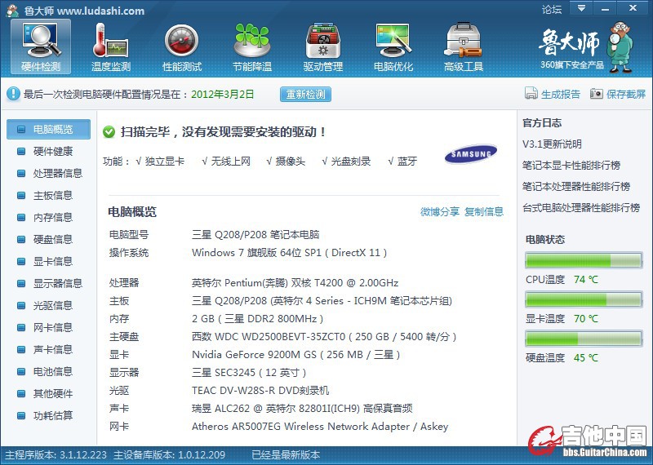Click 保存截屏 to save a screenshot
Image resolution: width=653 pixels, height=465 pixels.
626,94
